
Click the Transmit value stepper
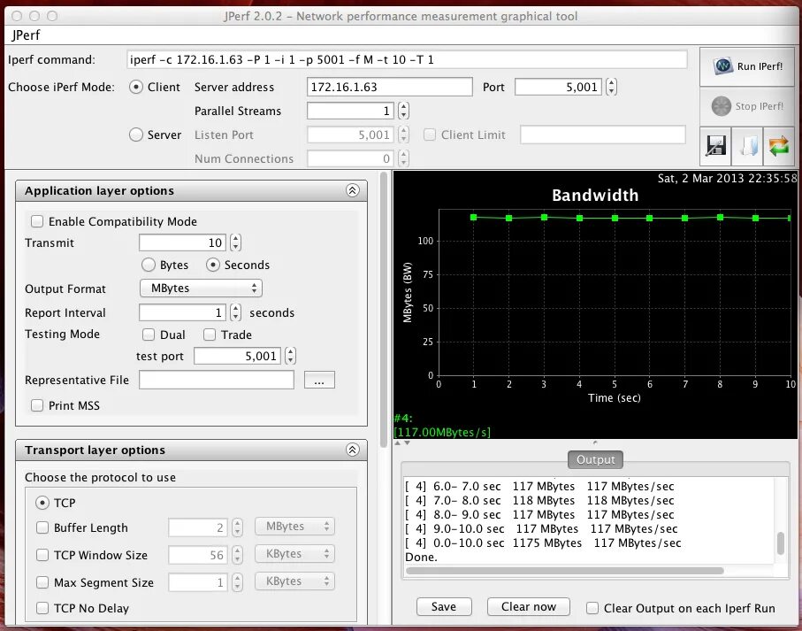(x=235, y=242)
